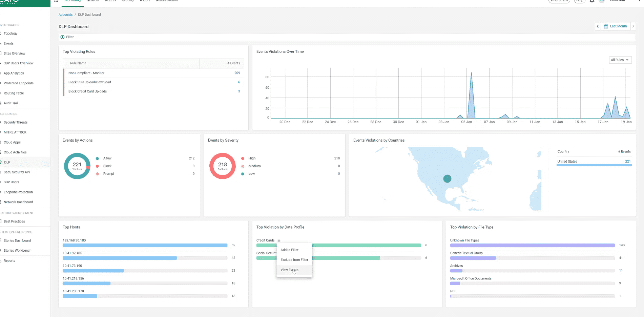
Task: Select Add to Filter in the context menu
Action: pyautogui.click(x=289, y=250)
